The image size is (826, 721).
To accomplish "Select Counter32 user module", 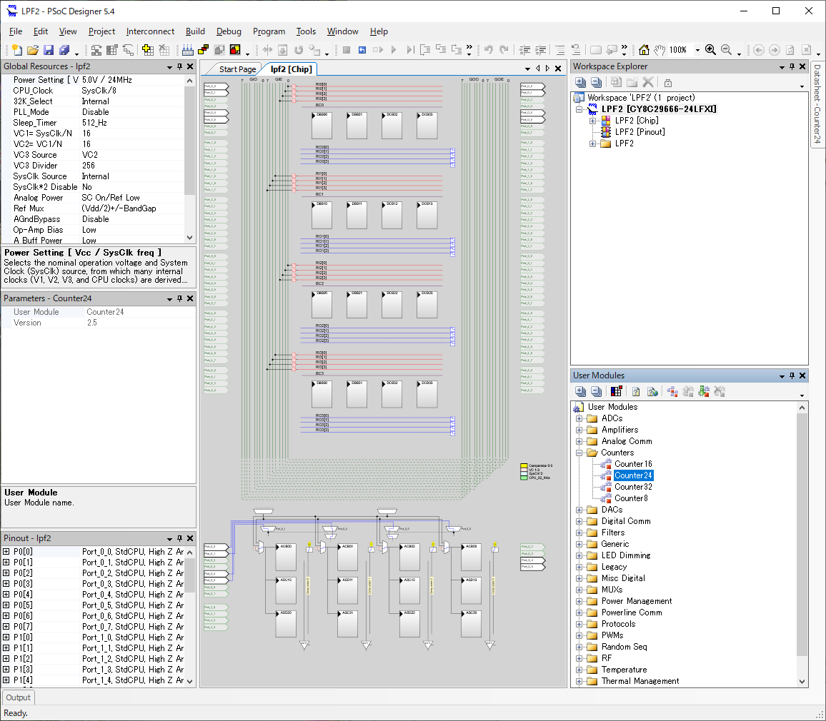I will (633, 487).
